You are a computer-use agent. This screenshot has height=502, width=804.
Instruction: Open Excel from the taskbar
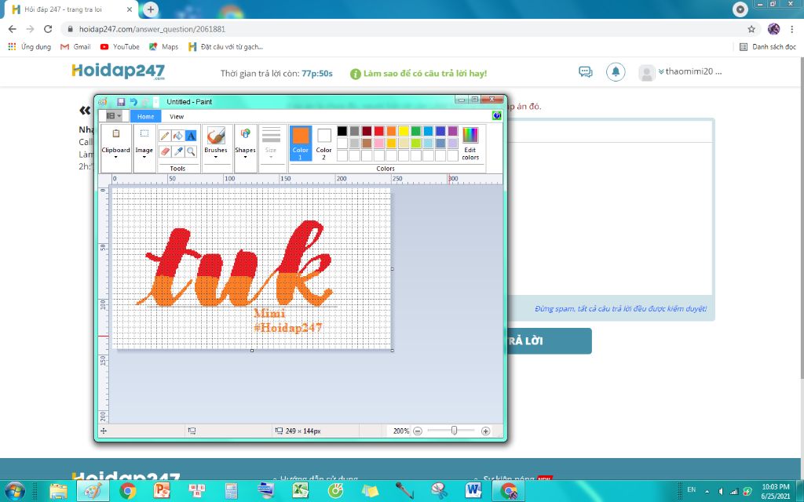click(301, 491)
